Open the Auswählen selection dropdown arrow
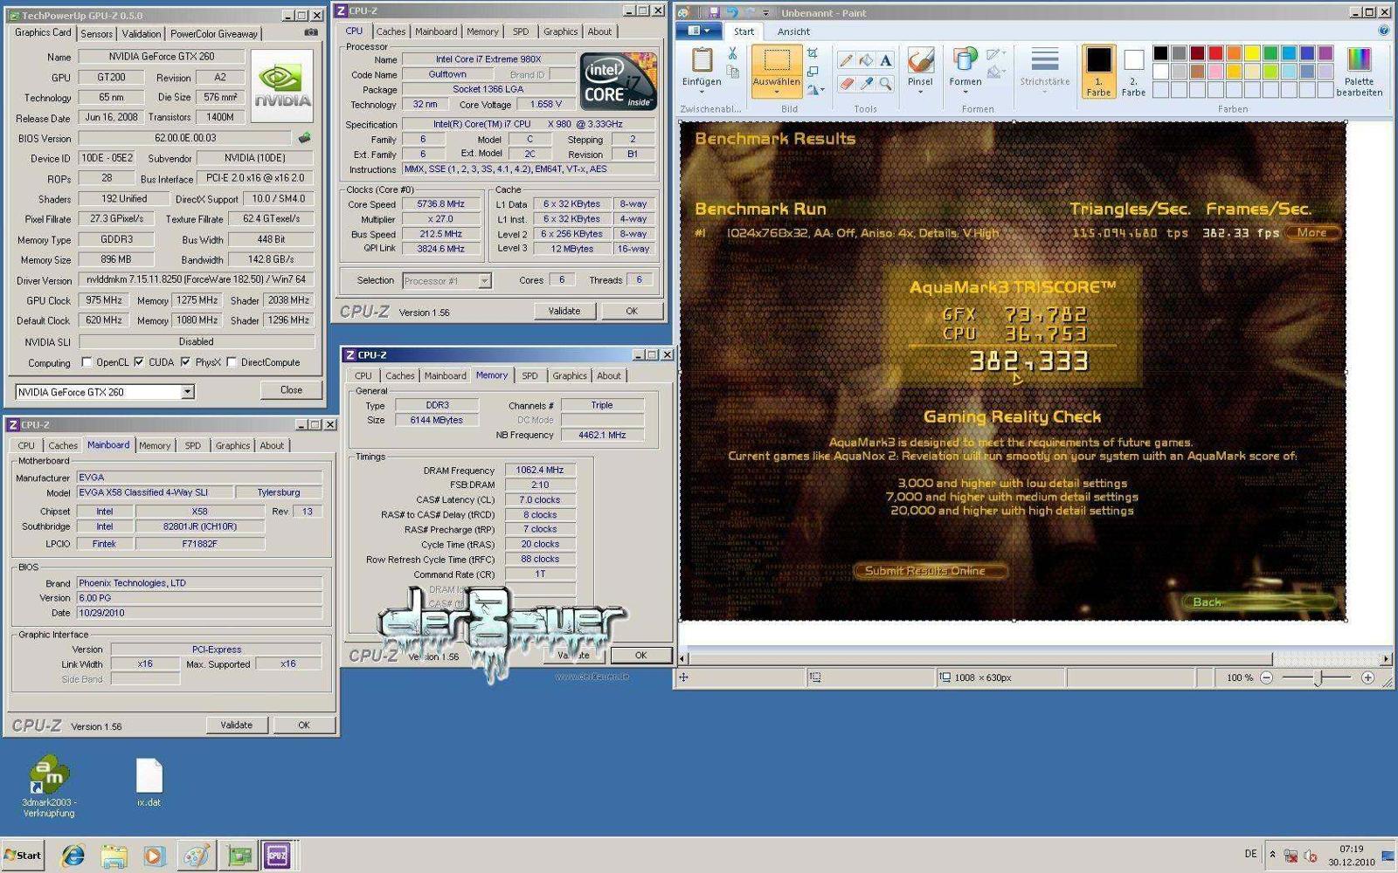Screen dimensions: 1398x873 pyautogui.click(x=777, y=91)
